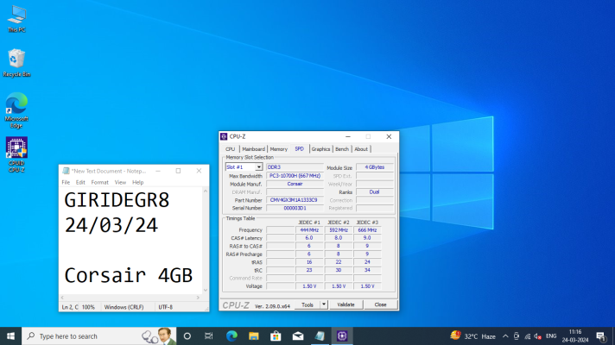
Task: Click the Tools button in CPU-Z
Action: (307, 304)
